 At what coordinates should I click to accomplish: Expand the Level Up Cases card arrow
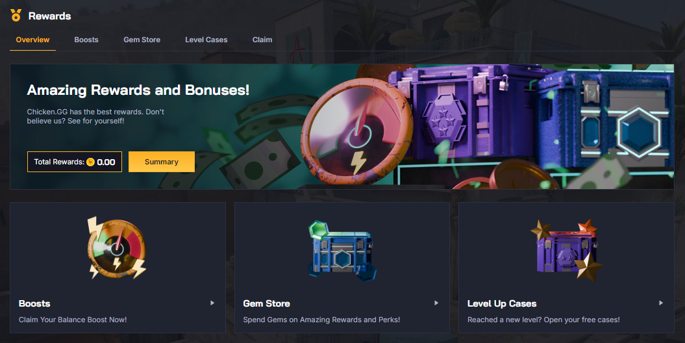click(660, 303)
